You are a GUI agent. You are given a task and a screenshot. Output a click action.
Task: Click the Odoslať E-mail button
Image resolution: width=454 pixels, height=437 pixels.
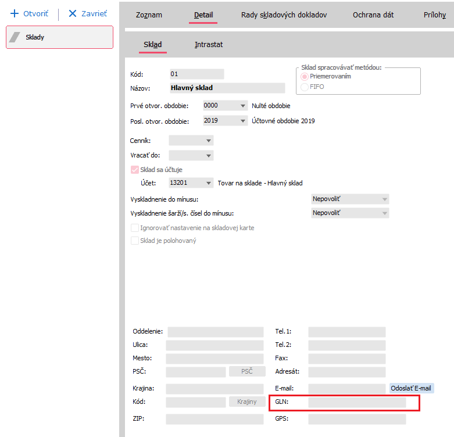411,388
